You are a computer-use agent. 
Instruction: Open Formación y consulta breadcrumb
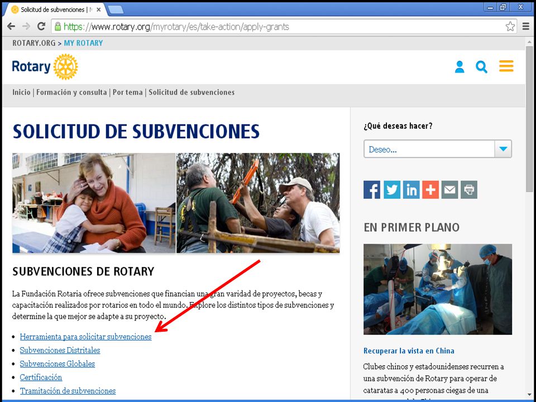tap(71, 92)
